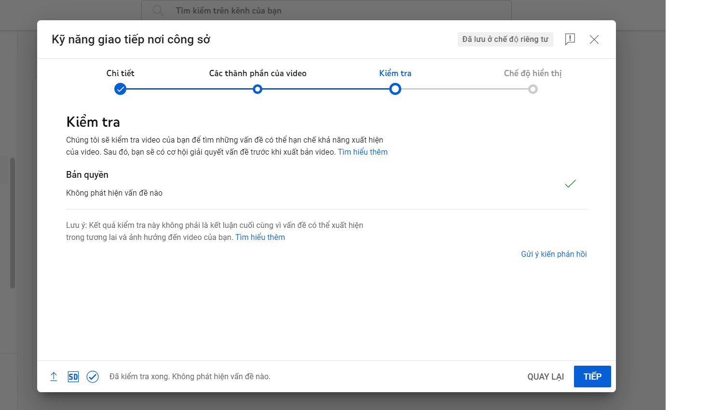
Task: Click the green copyright checkmark icon
Action: [570, 184]
